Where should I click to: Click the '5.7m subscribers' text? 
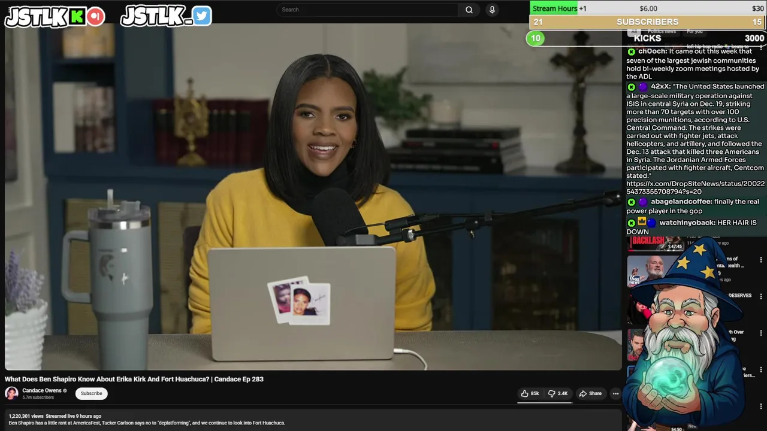pyautogui.click(x=38, y=397)
